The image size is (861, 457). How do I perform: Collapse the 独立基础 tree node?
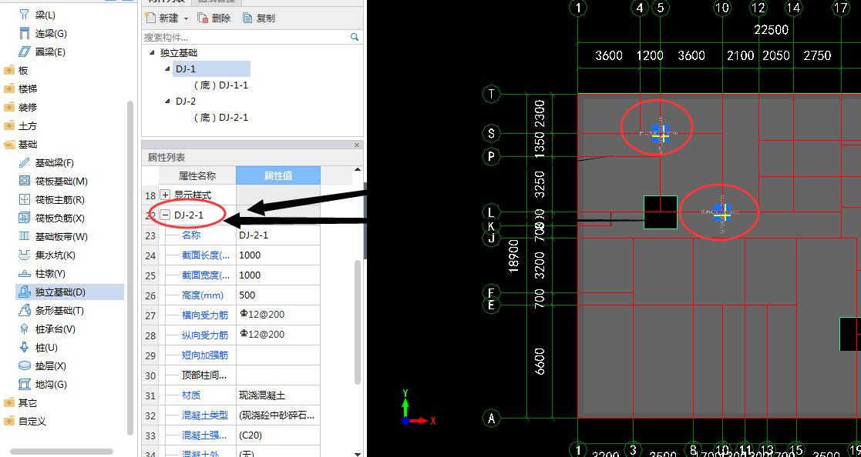click(x=152, y=53)
